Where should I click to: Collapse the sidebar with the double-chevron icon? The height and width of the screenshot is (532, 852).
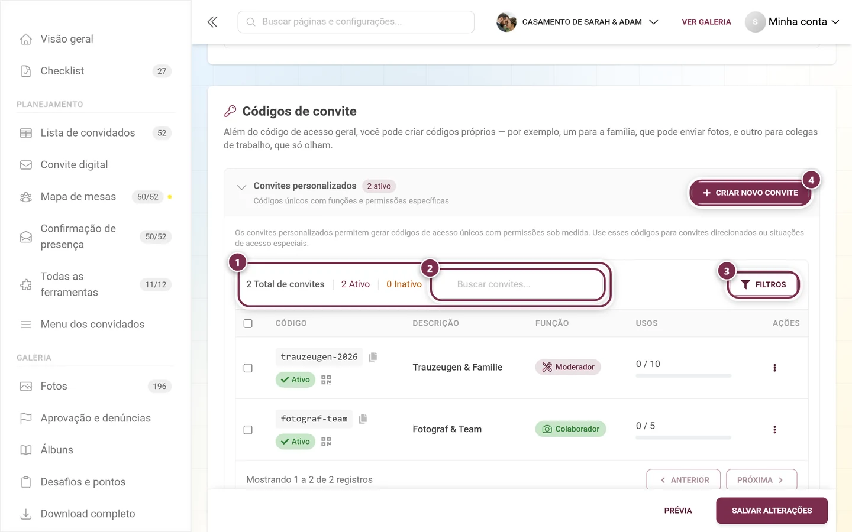(212, 22)
